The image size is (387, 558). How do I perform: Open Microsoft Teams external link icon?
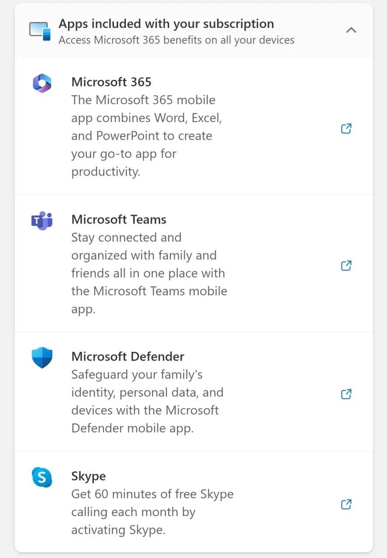[x=346, y=265]
